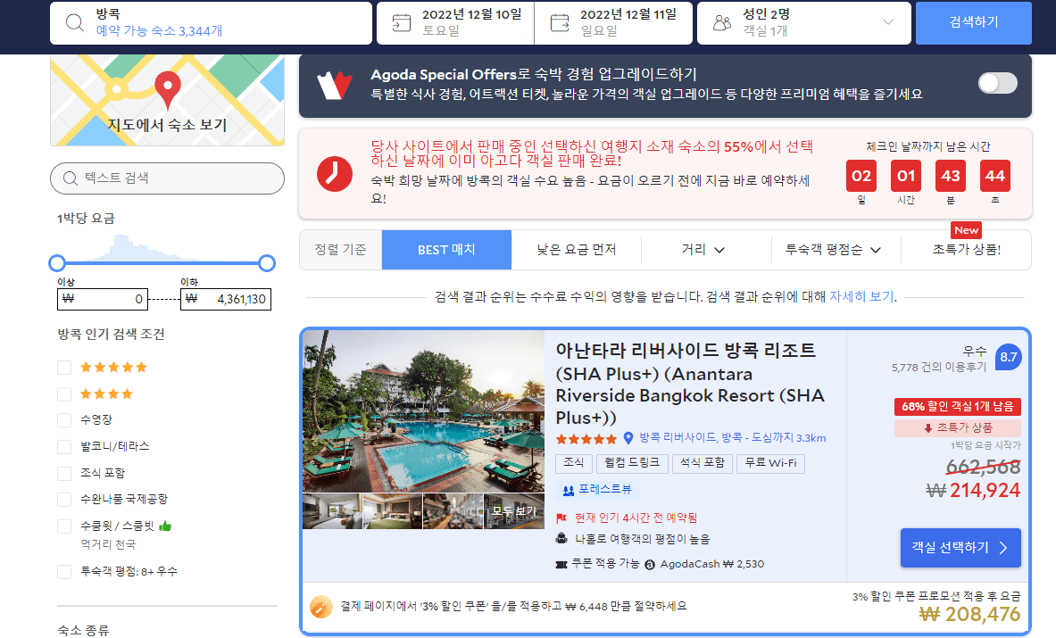This screenshot has width=1056, height=638.
Task: Click the maximum price 4,361,130 input box
Action: [x=226, y=299]
